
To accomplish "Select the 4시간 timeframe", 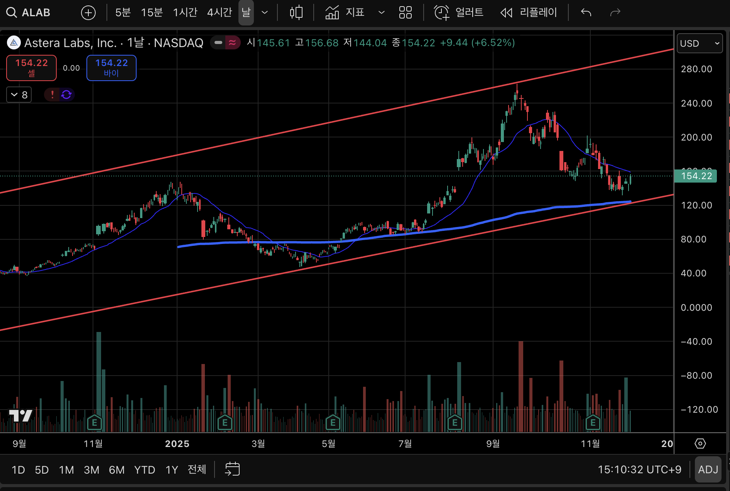I will click(219, 12).
